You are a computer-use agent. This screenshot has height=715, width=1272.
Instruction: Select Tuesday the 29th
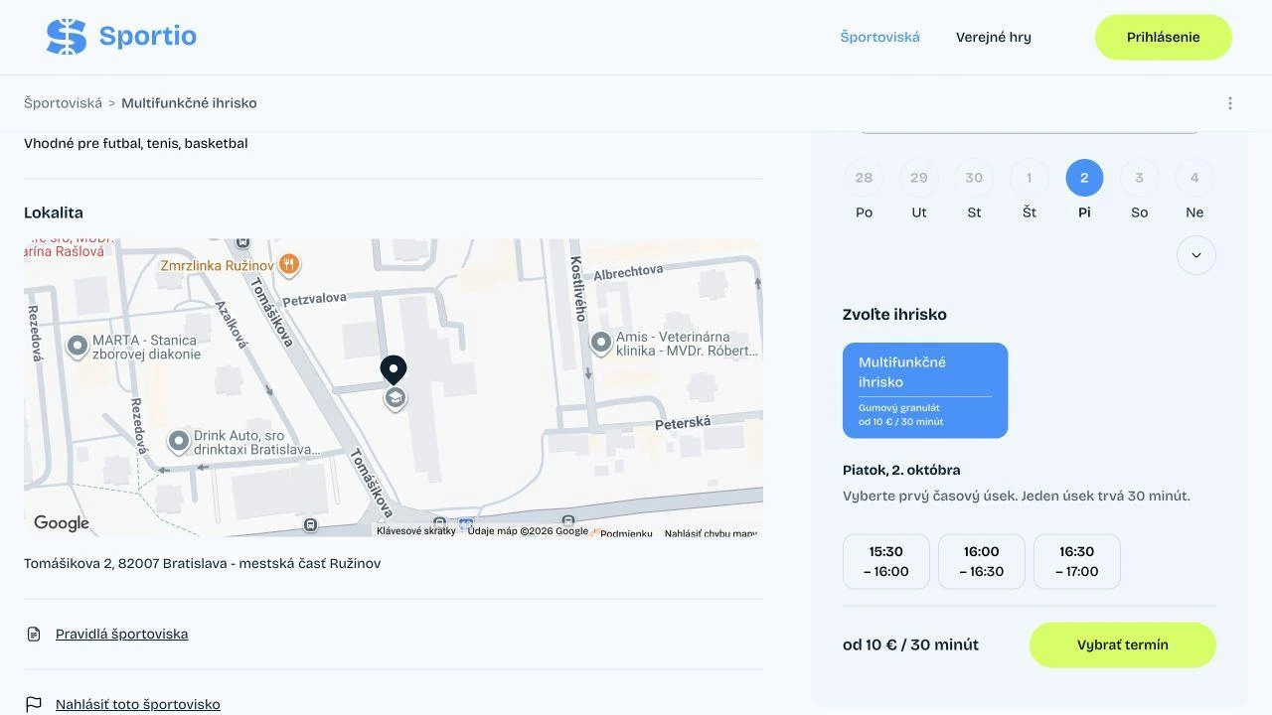919,178
